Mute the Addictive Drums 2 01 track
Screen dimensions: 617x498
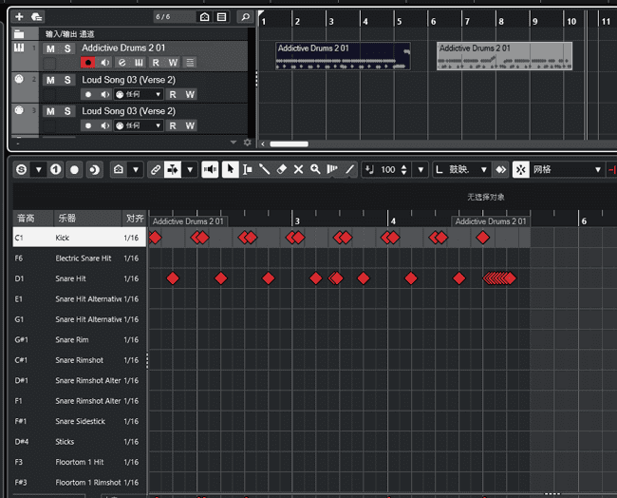[50, 48]
